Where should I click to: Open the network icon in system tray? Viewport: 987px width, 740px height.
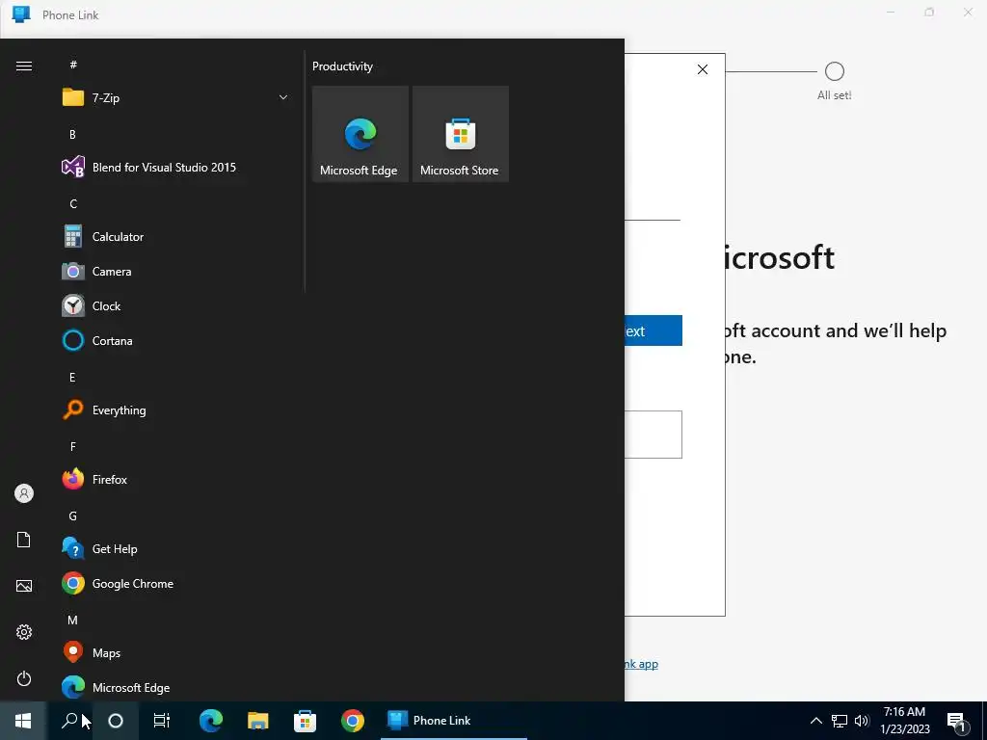pos(840,721)
